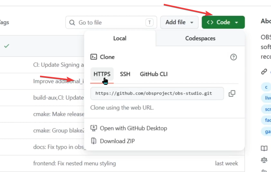This screenshot has height=172, width=271.
Task: Expand the Add file dropdown
Action: pyautogui.click(x=179, y=22)
